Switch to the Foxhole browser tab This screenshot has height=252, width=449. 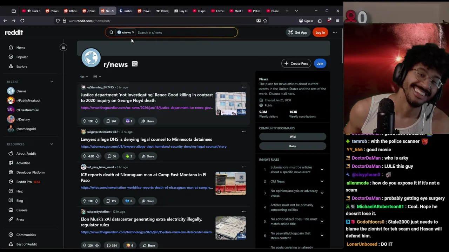tap(217, 11)
